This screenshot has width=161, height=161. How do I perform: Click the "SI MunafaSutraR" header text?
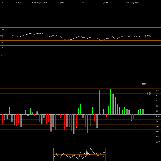[x=40, y=3]
